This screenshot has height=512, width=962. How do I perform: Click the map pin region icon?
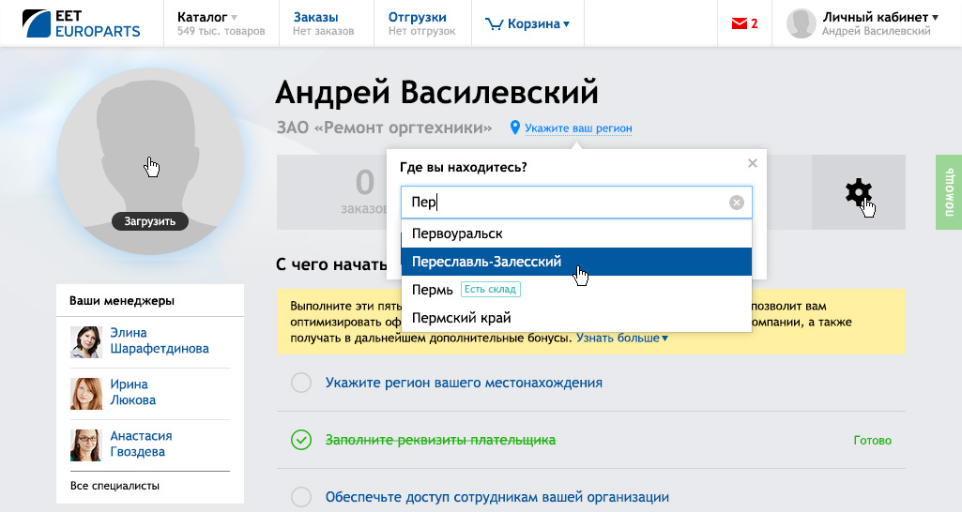coord(515,128)
